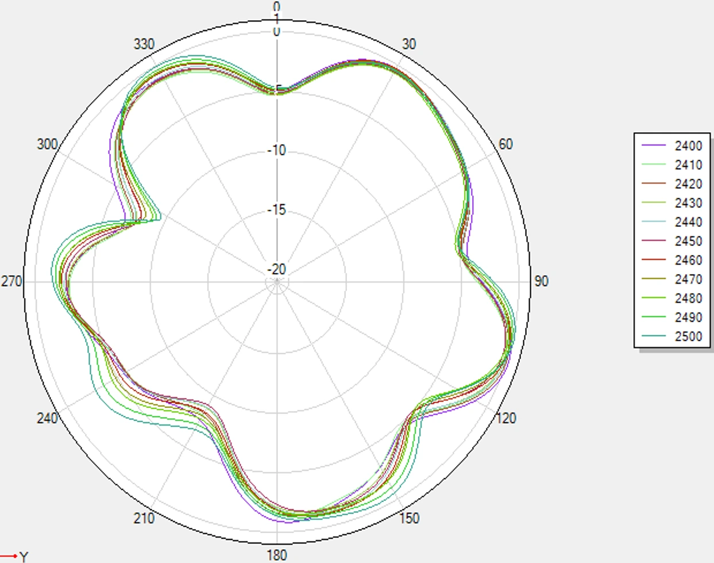Click the -20 center scale label
The image size is (714, 563).
276,269
